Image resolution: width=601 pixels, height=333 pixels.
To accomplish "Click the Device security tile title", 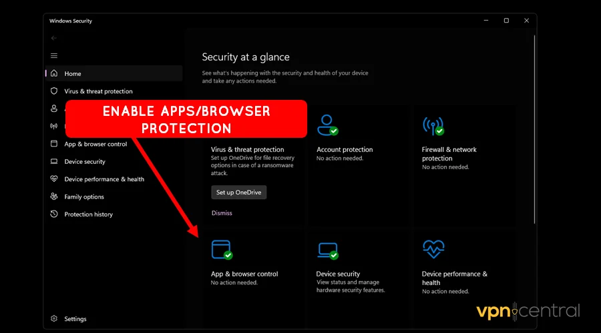I will [338, 274].
